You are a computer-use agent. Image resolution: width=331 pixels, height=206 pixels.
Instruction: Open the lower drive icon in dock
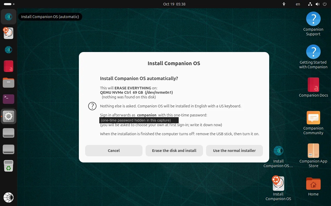pyautogui.click(x=9, y=149)
